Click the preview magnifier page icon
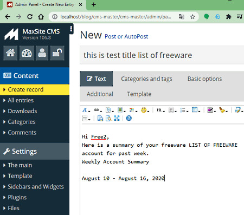244x215 pixels. (x=108, y=118)
